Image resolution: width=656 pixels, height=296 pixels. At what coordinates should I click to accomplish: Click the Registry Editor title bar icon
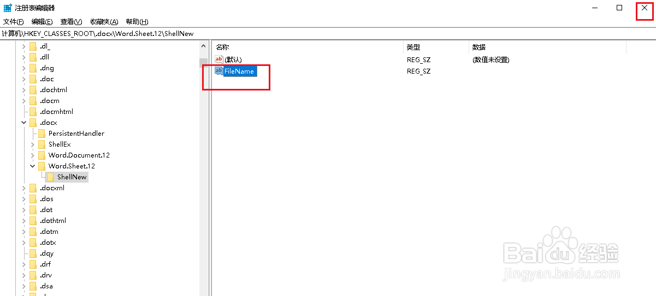[8, 8]
